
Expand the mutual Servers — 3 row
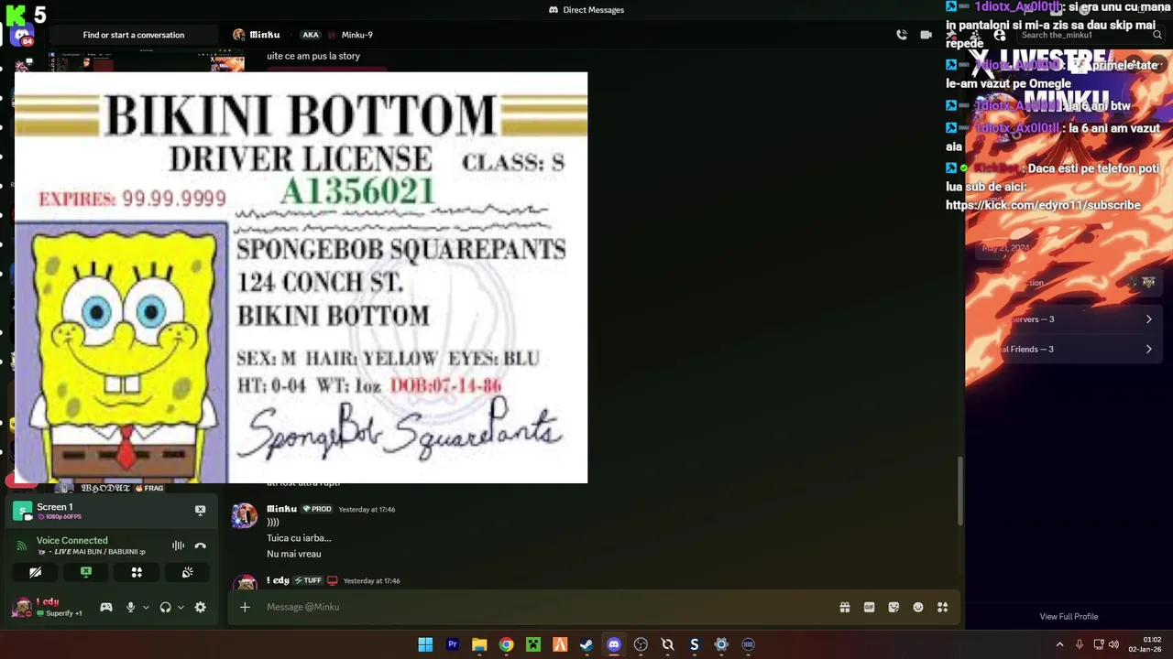[x=1069, y=319]
